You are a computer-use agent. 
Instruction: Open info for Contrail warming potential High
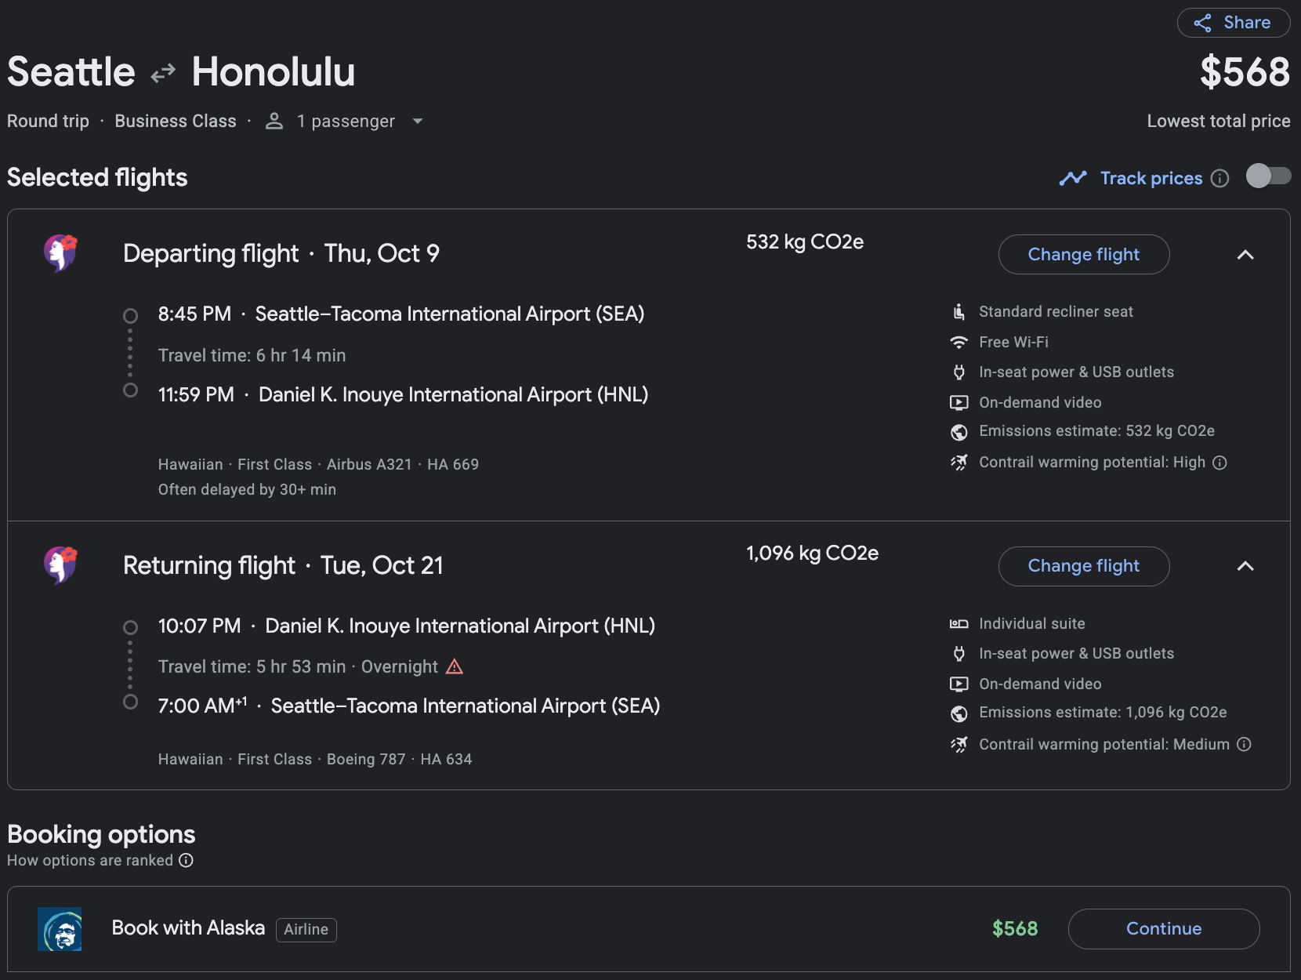pyautogui.click(x=1219, y=463)
